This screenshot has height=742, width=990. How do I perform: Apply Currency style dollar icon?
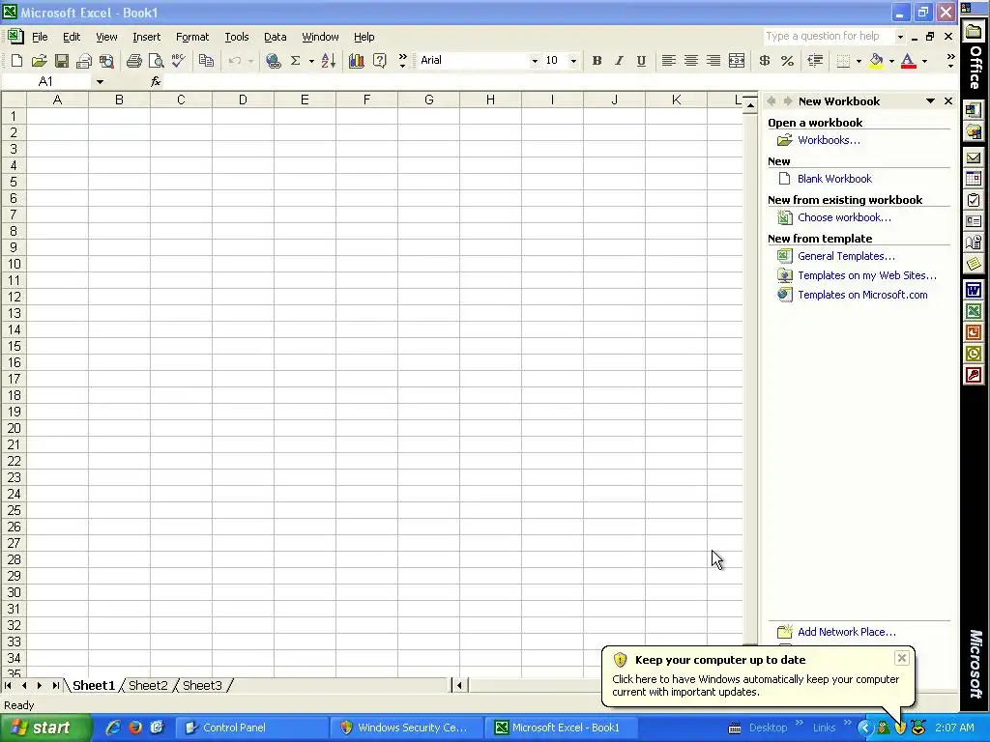point(764,61)
